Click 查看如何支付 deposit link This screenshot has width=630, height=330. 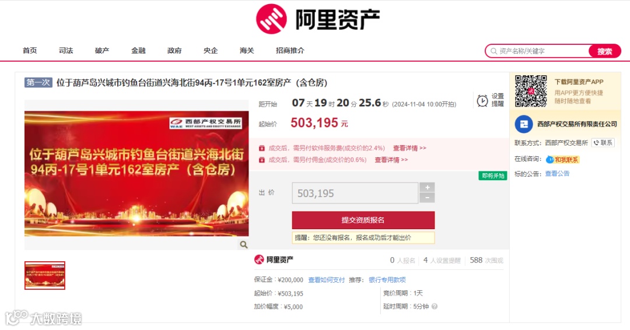pos(326,280)
